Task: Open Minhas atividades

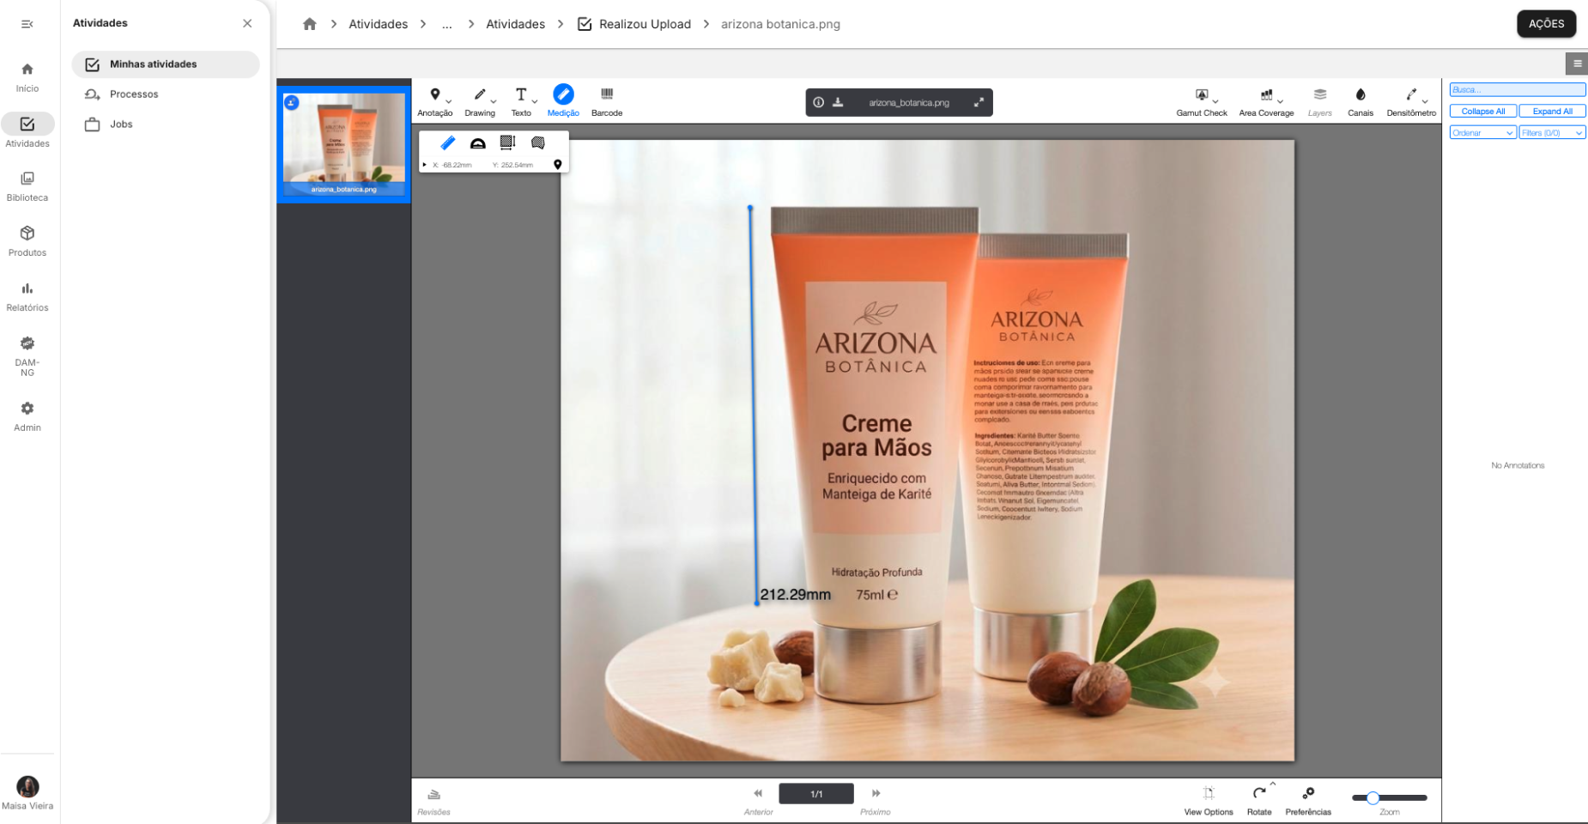Action: (166, 64)
